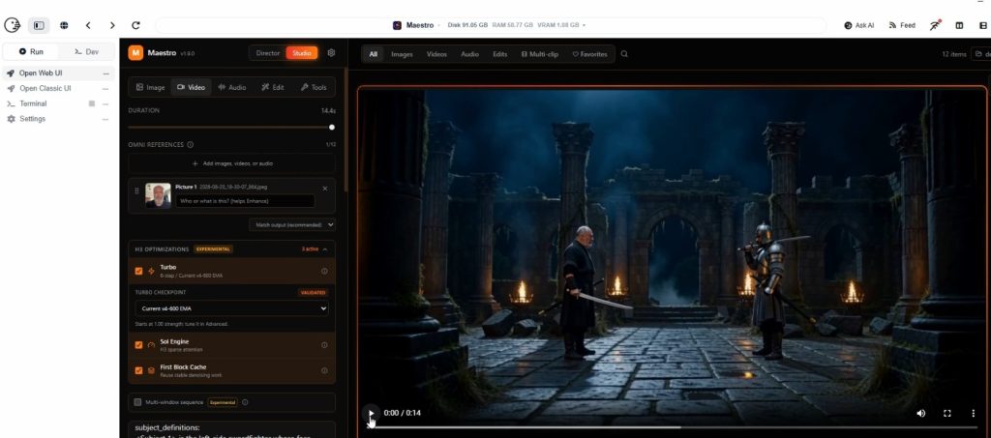This screenshot has width=991, height=438.
Task: Go back with the left arrow
Action: point(88,25)
